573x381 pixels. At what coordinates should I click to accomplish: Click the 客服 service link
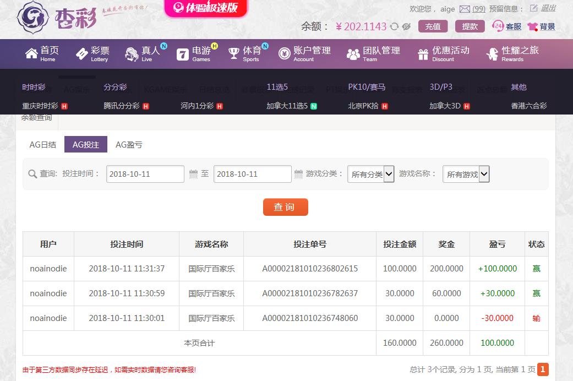514,26
